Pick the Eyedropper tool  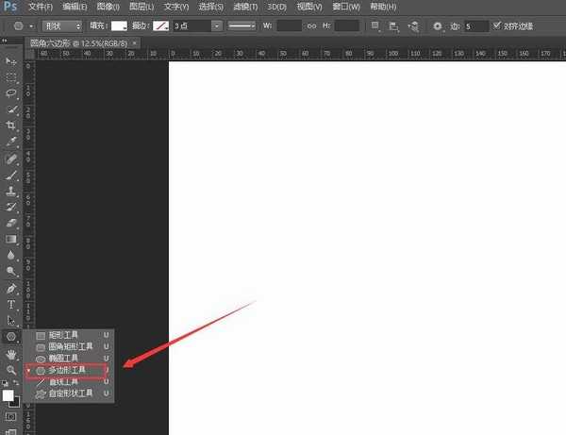coord(11,142)
